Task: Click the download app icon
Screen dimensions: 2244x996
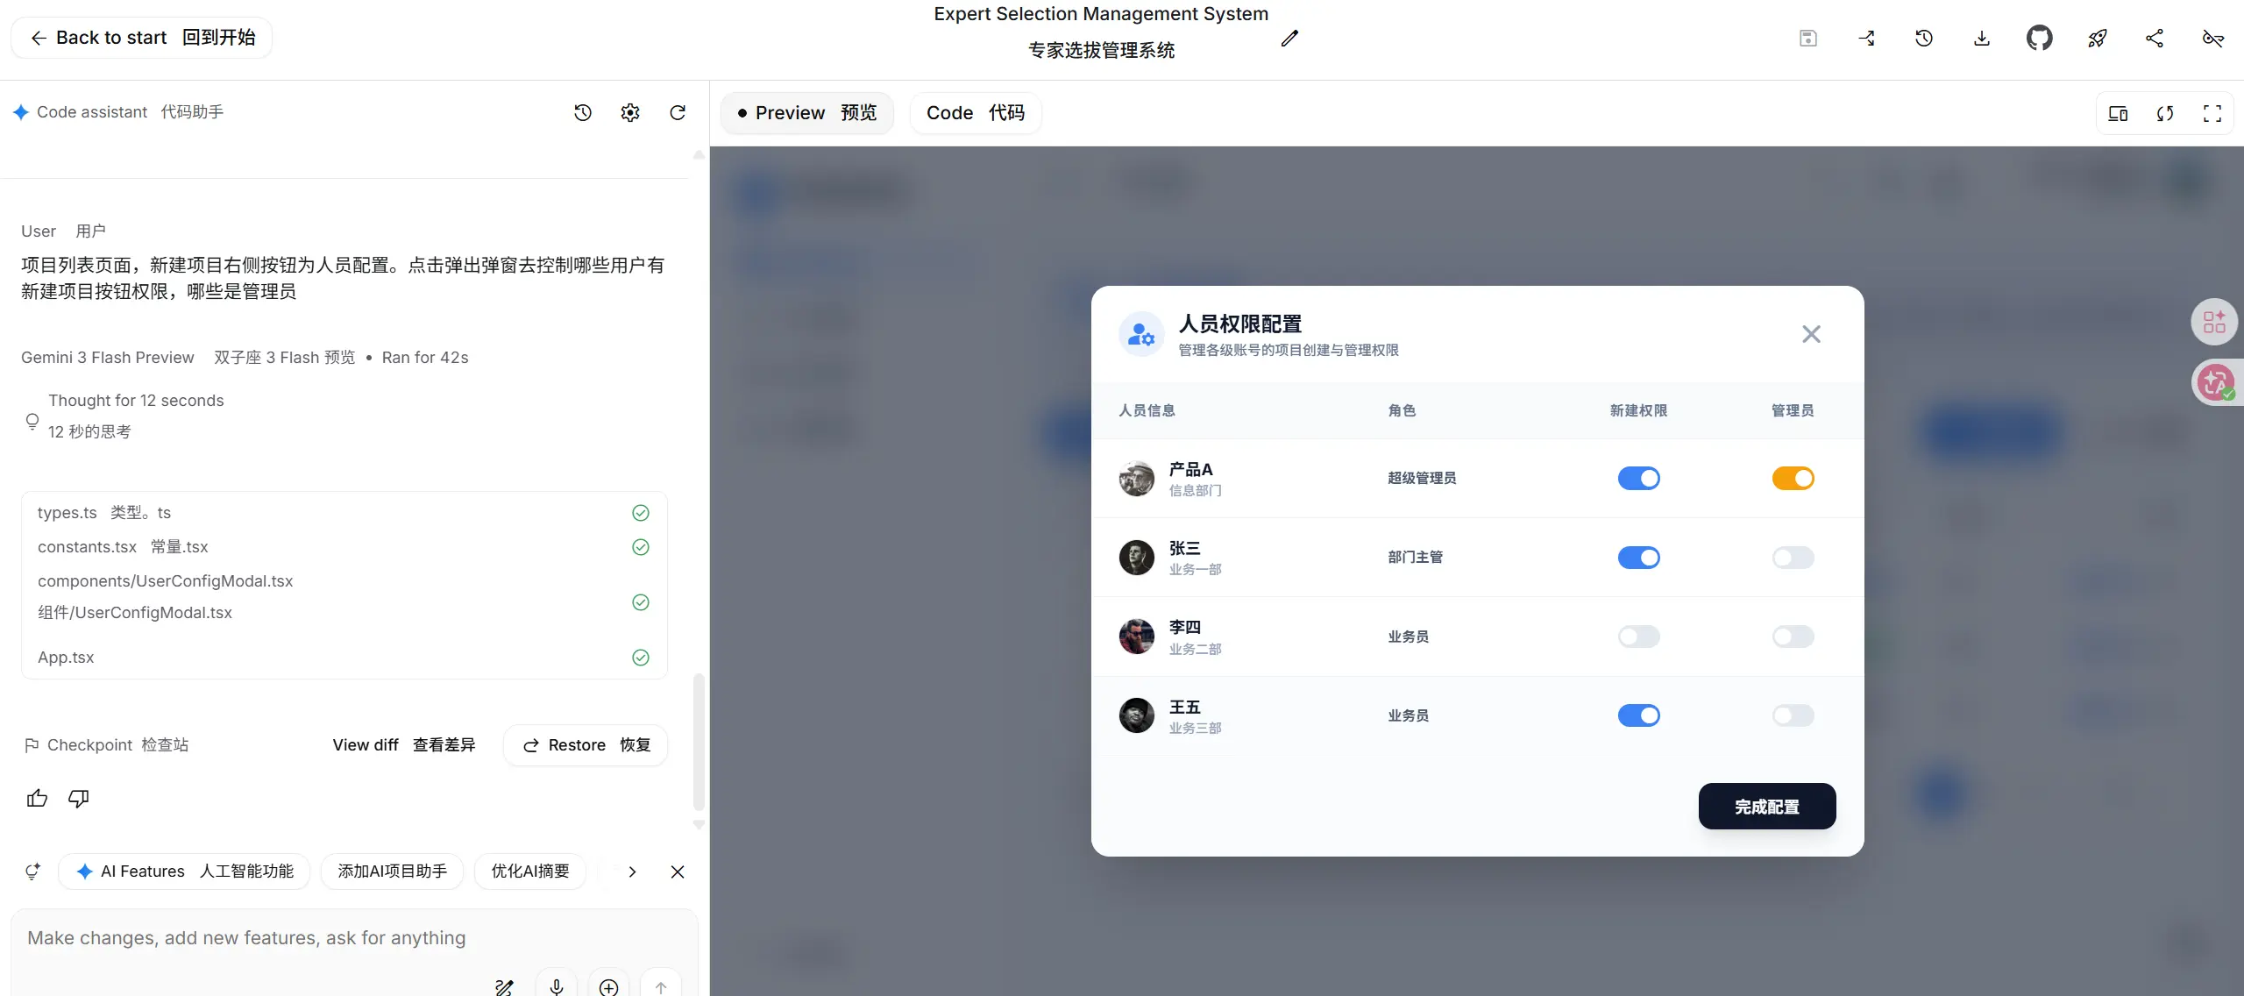Action: tap(1981, 38)
